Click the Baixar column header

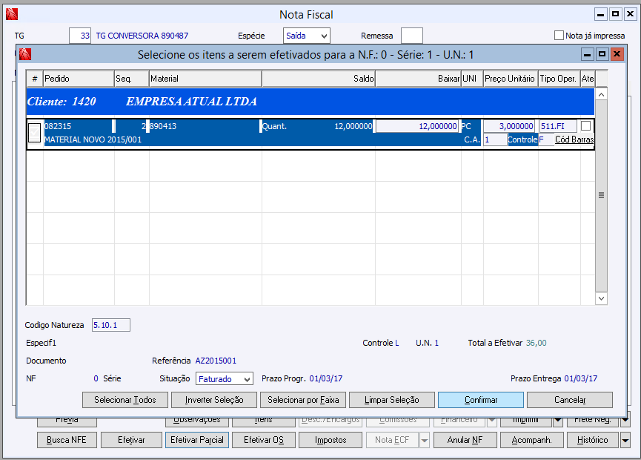[x=418, y=79]
